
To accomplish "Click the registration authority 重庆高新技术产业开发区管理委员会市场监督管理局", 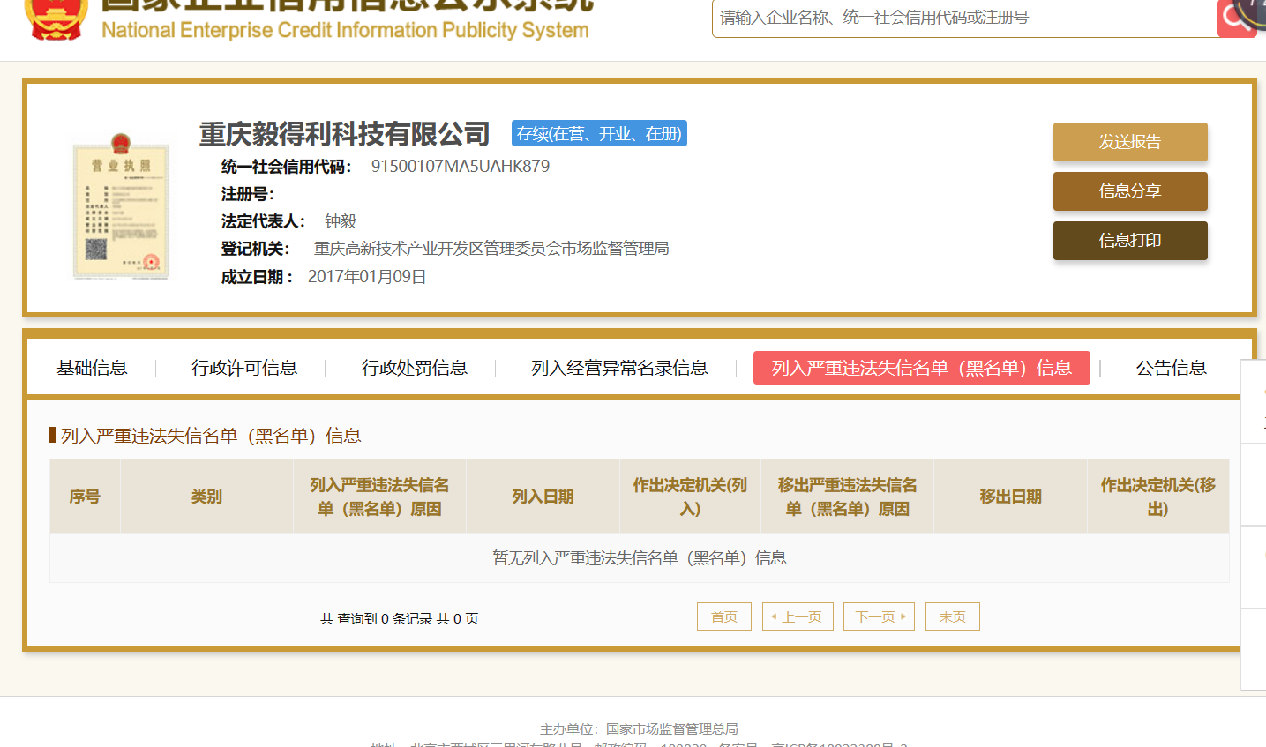I will click(x=491, y=249).
